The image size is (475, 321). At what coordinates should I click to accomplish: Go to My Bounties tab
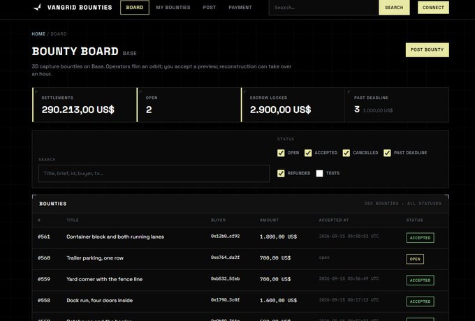tap(173, 7)
